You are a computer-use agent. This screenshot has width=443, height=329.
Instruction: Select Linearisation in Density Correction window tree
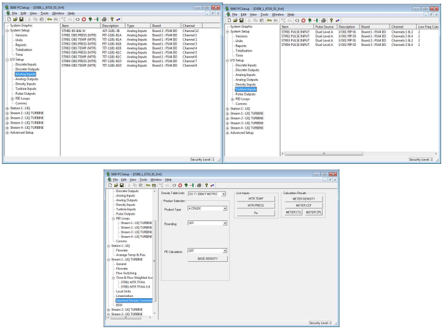[124, 296]
